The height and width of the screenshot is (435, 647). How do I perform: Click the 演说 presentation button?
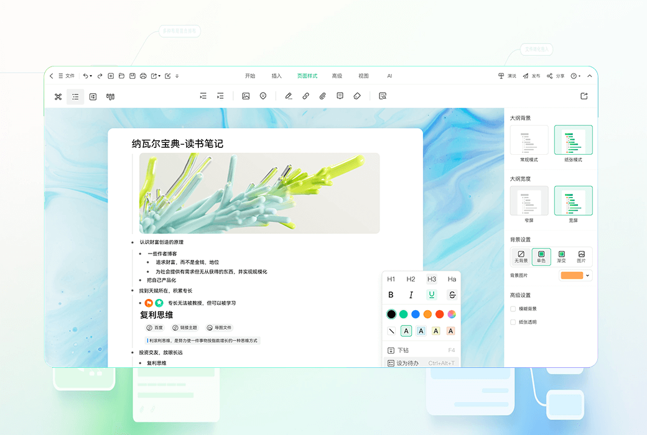pos(507,76)
